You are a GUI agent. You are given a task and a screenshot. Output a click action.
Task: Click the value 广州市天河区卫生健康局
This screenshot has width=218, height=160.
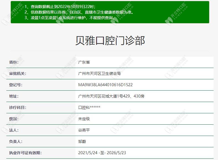click(99, 74)
